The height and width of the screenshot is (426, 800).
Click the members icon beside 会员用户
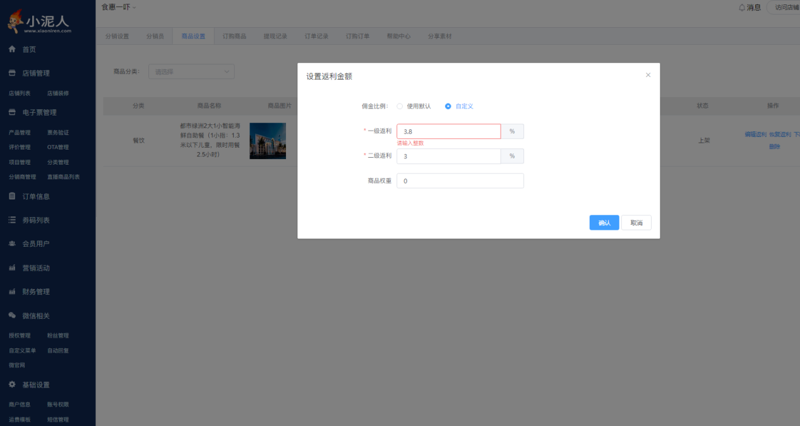(12, 244)
